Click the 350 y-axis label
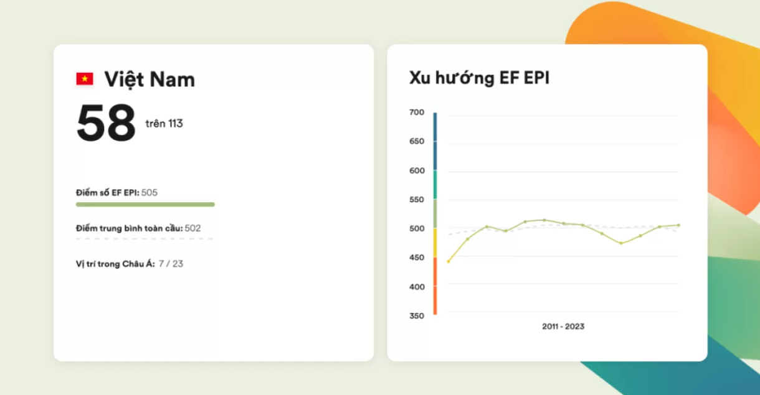The image size is (760, 395). pos(417,316)
